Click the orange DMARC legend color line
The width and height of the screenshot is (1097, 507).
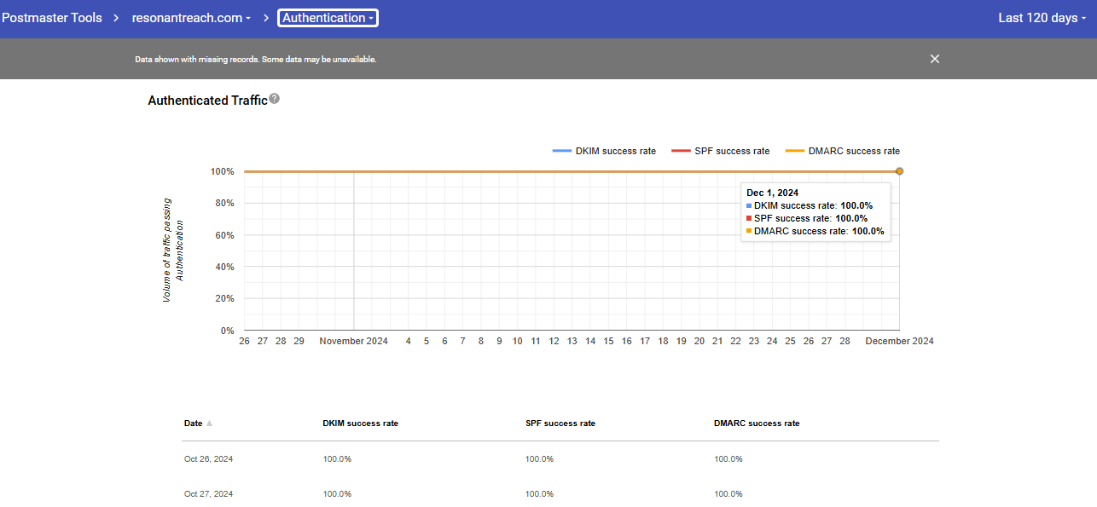(794, 151)
